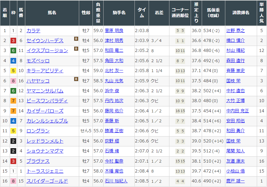Click the コーナー通過順位 column header
Viewport: 267px width, 187px height.
click(x=180, y=13)
